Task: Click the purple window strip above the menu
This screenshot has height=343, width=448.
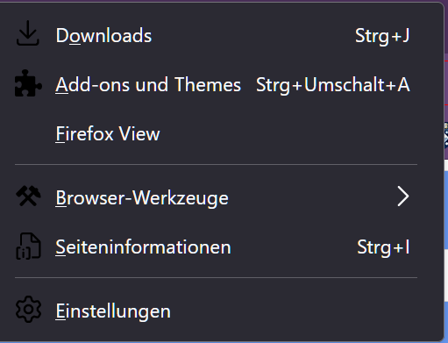Action: 224,1
